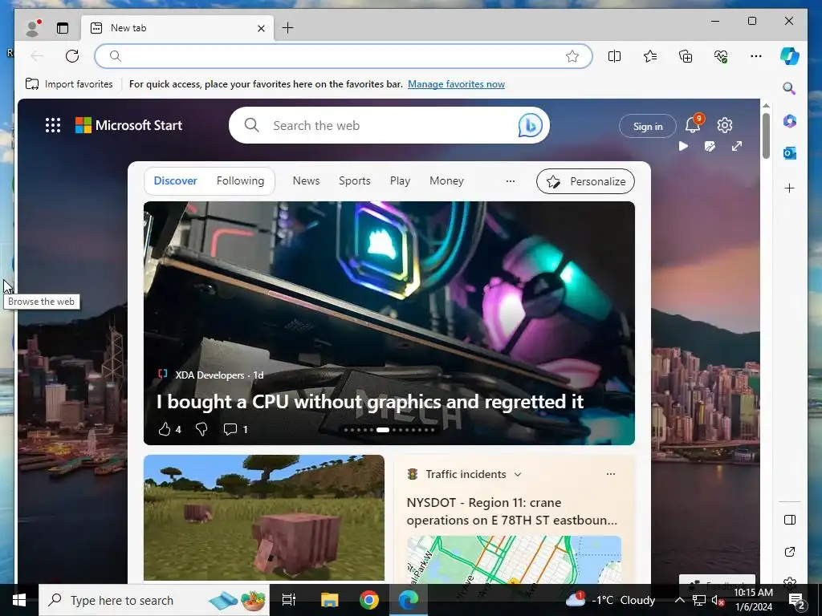Add a sidebar app with plus

[x=790, y=188]
